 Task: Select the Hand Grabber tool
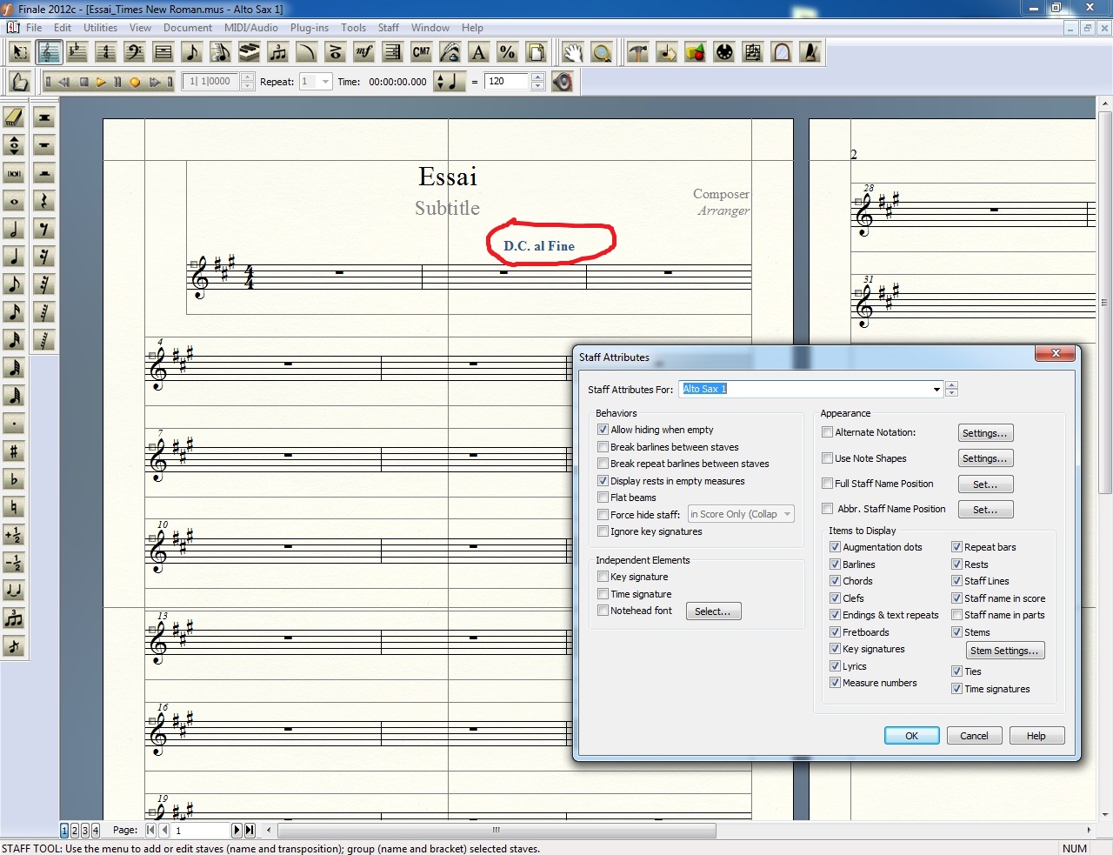point(572,52)
